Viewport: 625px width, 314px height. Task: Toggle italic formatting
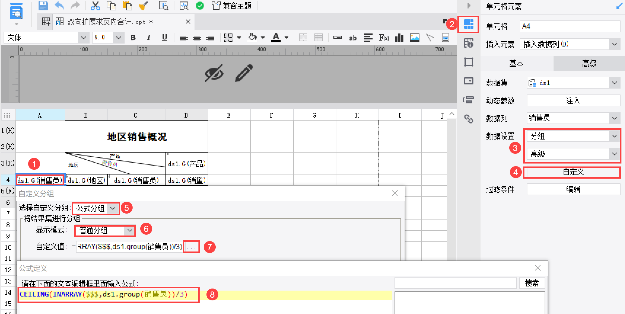(x=149, y=38)
